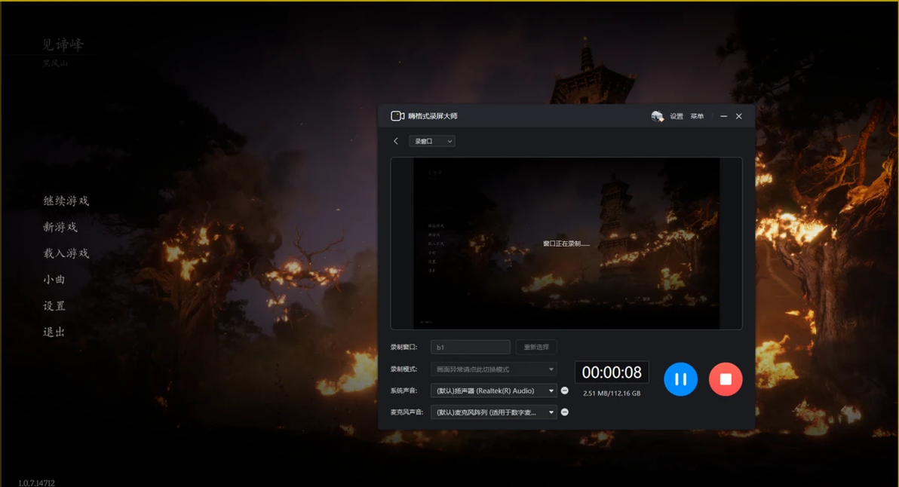Click the 重新选择 button
This screenshot has width=899, height=487.
click(x=536, y=348)
